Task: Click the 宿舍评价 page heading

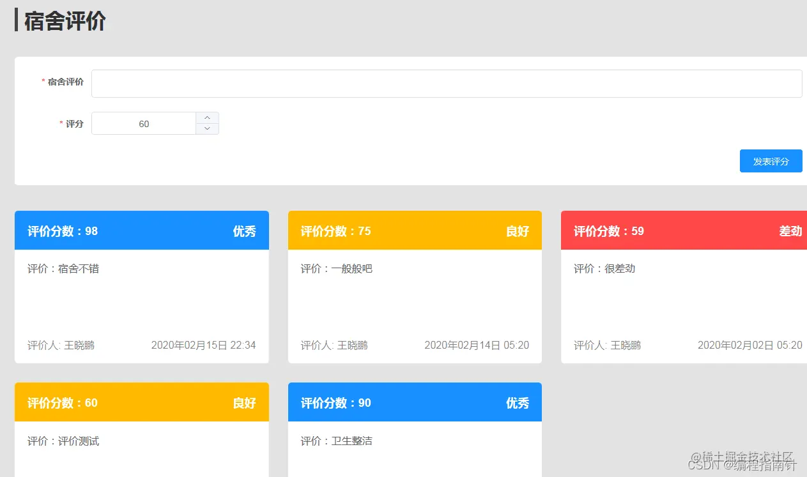Action: pos(65,21)
